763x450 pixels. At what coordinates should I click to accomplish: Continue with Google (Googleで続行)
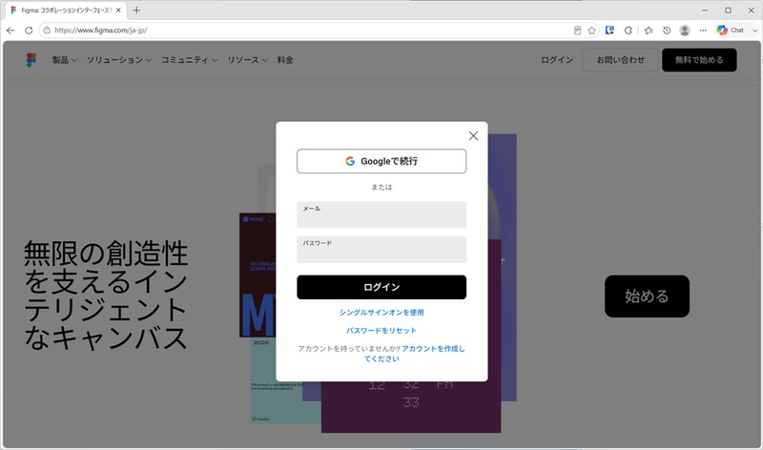381,161
